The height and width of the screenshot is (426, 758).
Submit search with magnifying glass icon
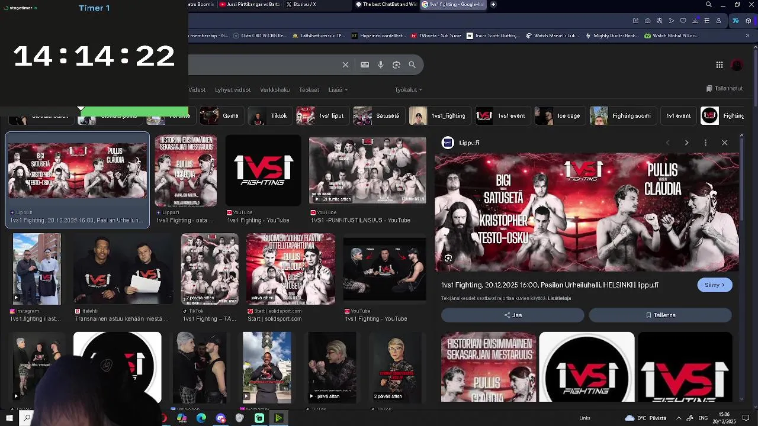click(412, 64)
